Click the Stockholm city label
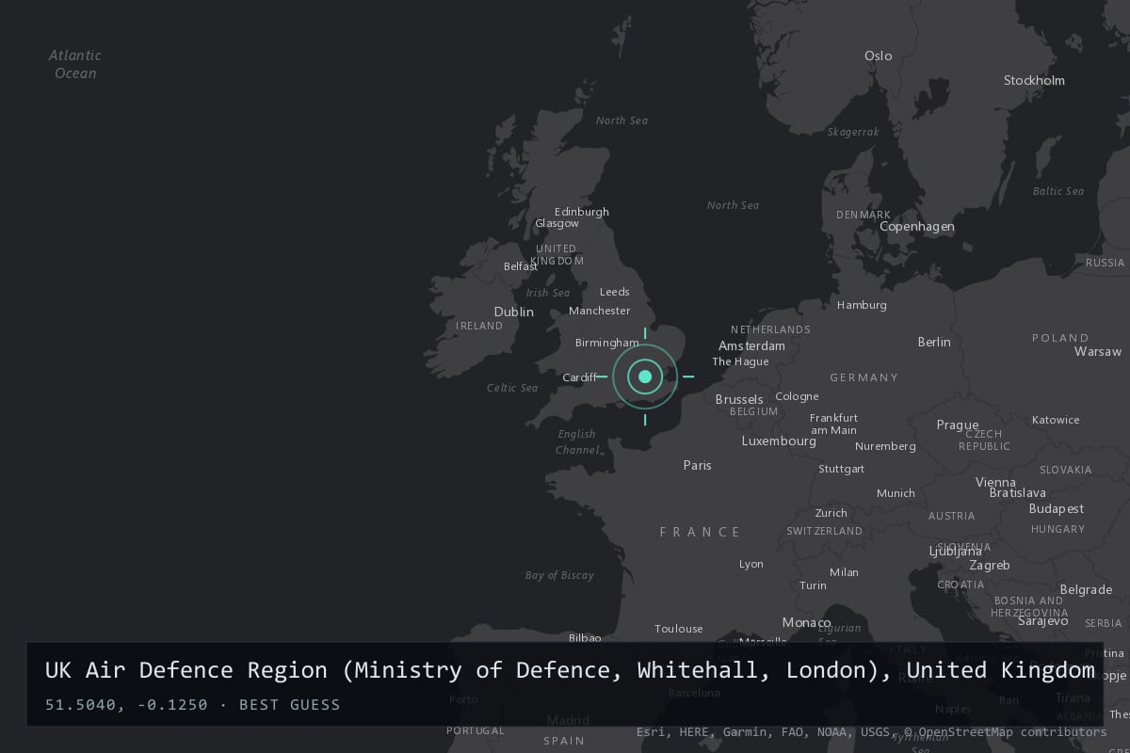Viewport: 1130px width, 753px height. click(1034, 80)
